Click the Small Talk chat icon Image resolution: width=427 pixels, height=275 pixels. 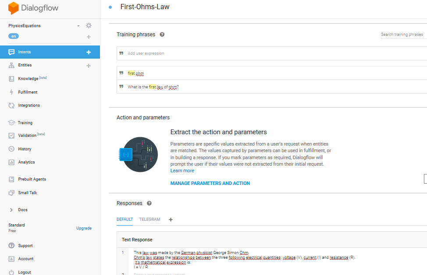point(11,193)
